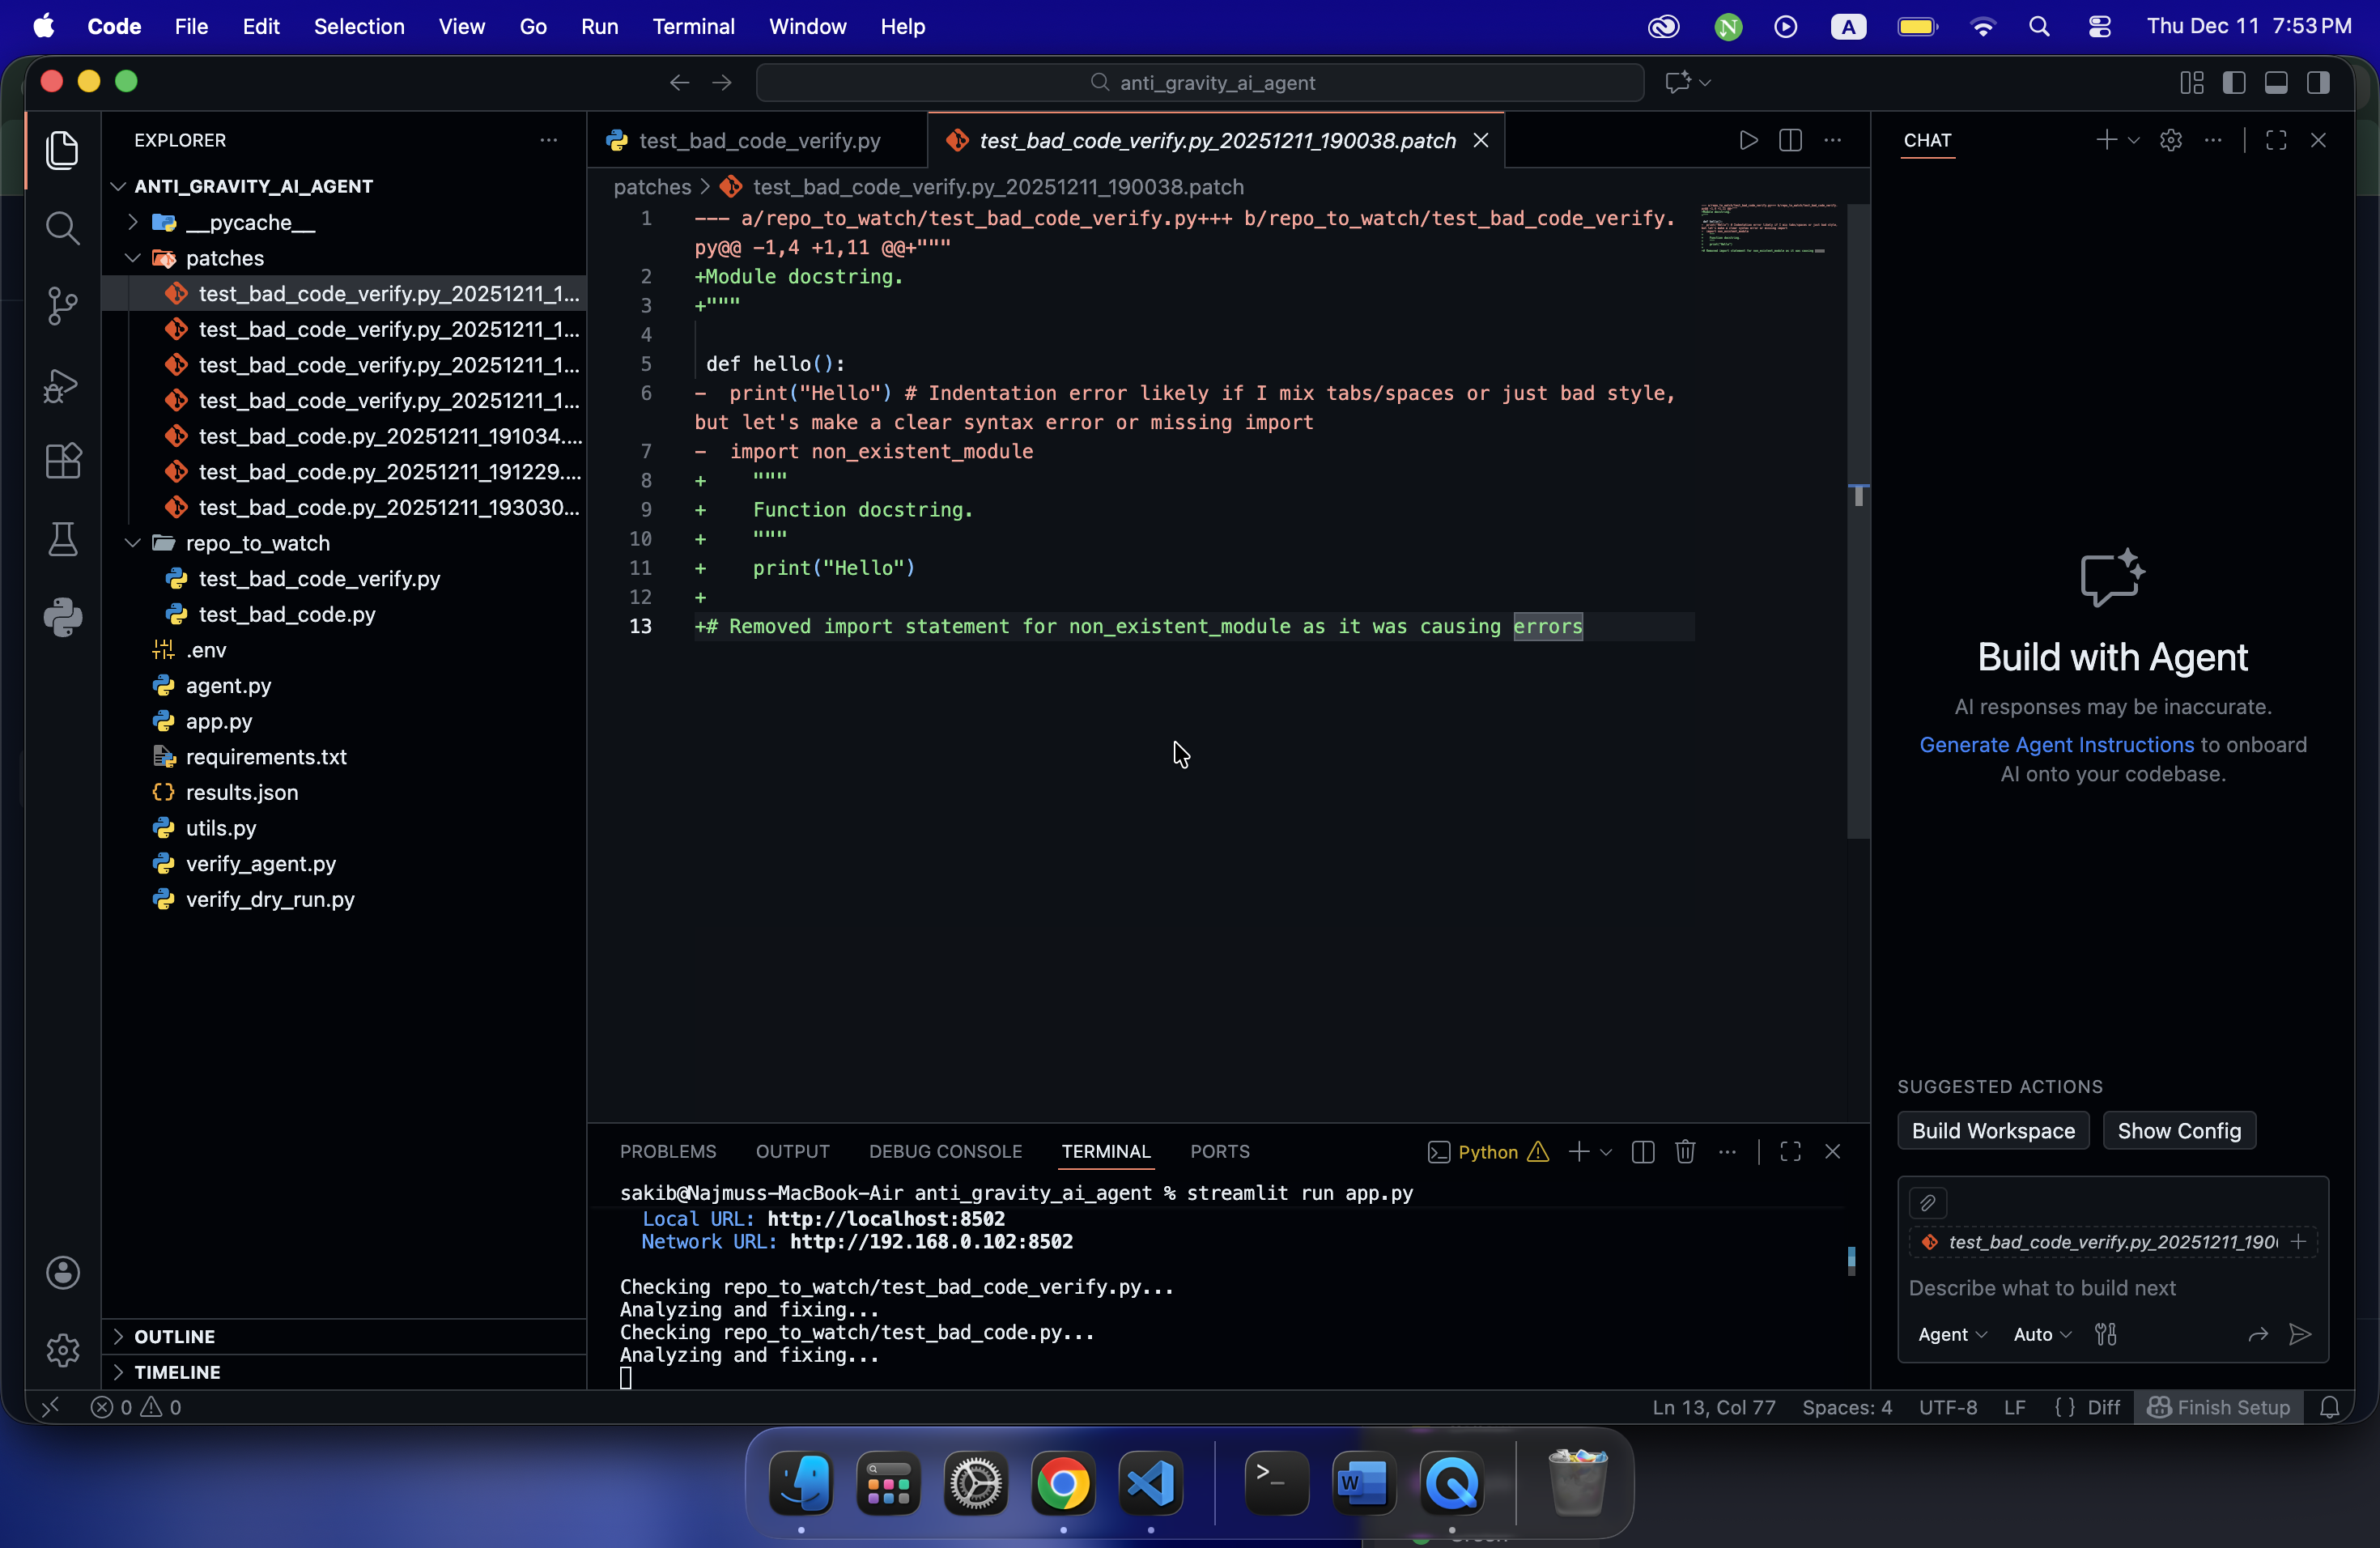Switch to the PROBLEMS panel tab

click(667, 1152)
